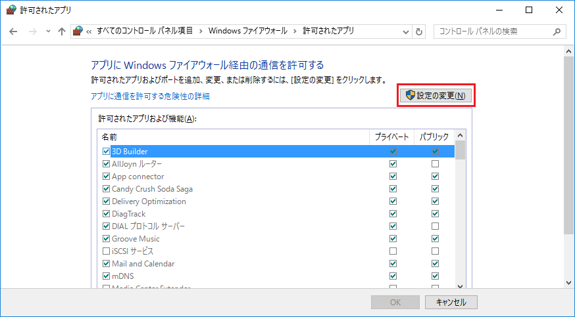
Task: Toggle public checkbox for Groove Music
Action: pos(435,238)
